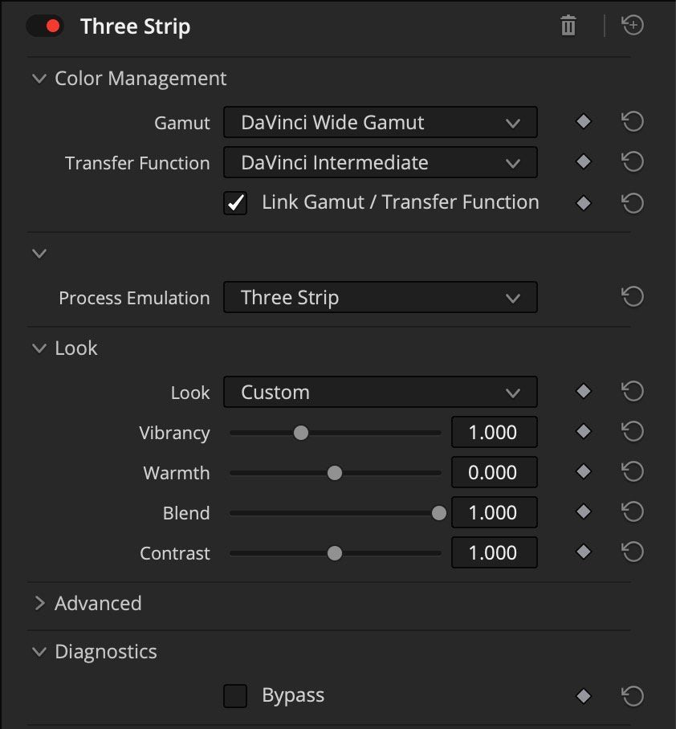Reset the Vibrancy value
This screenshot has height=729, width=676.
click(x=633, y=431)
